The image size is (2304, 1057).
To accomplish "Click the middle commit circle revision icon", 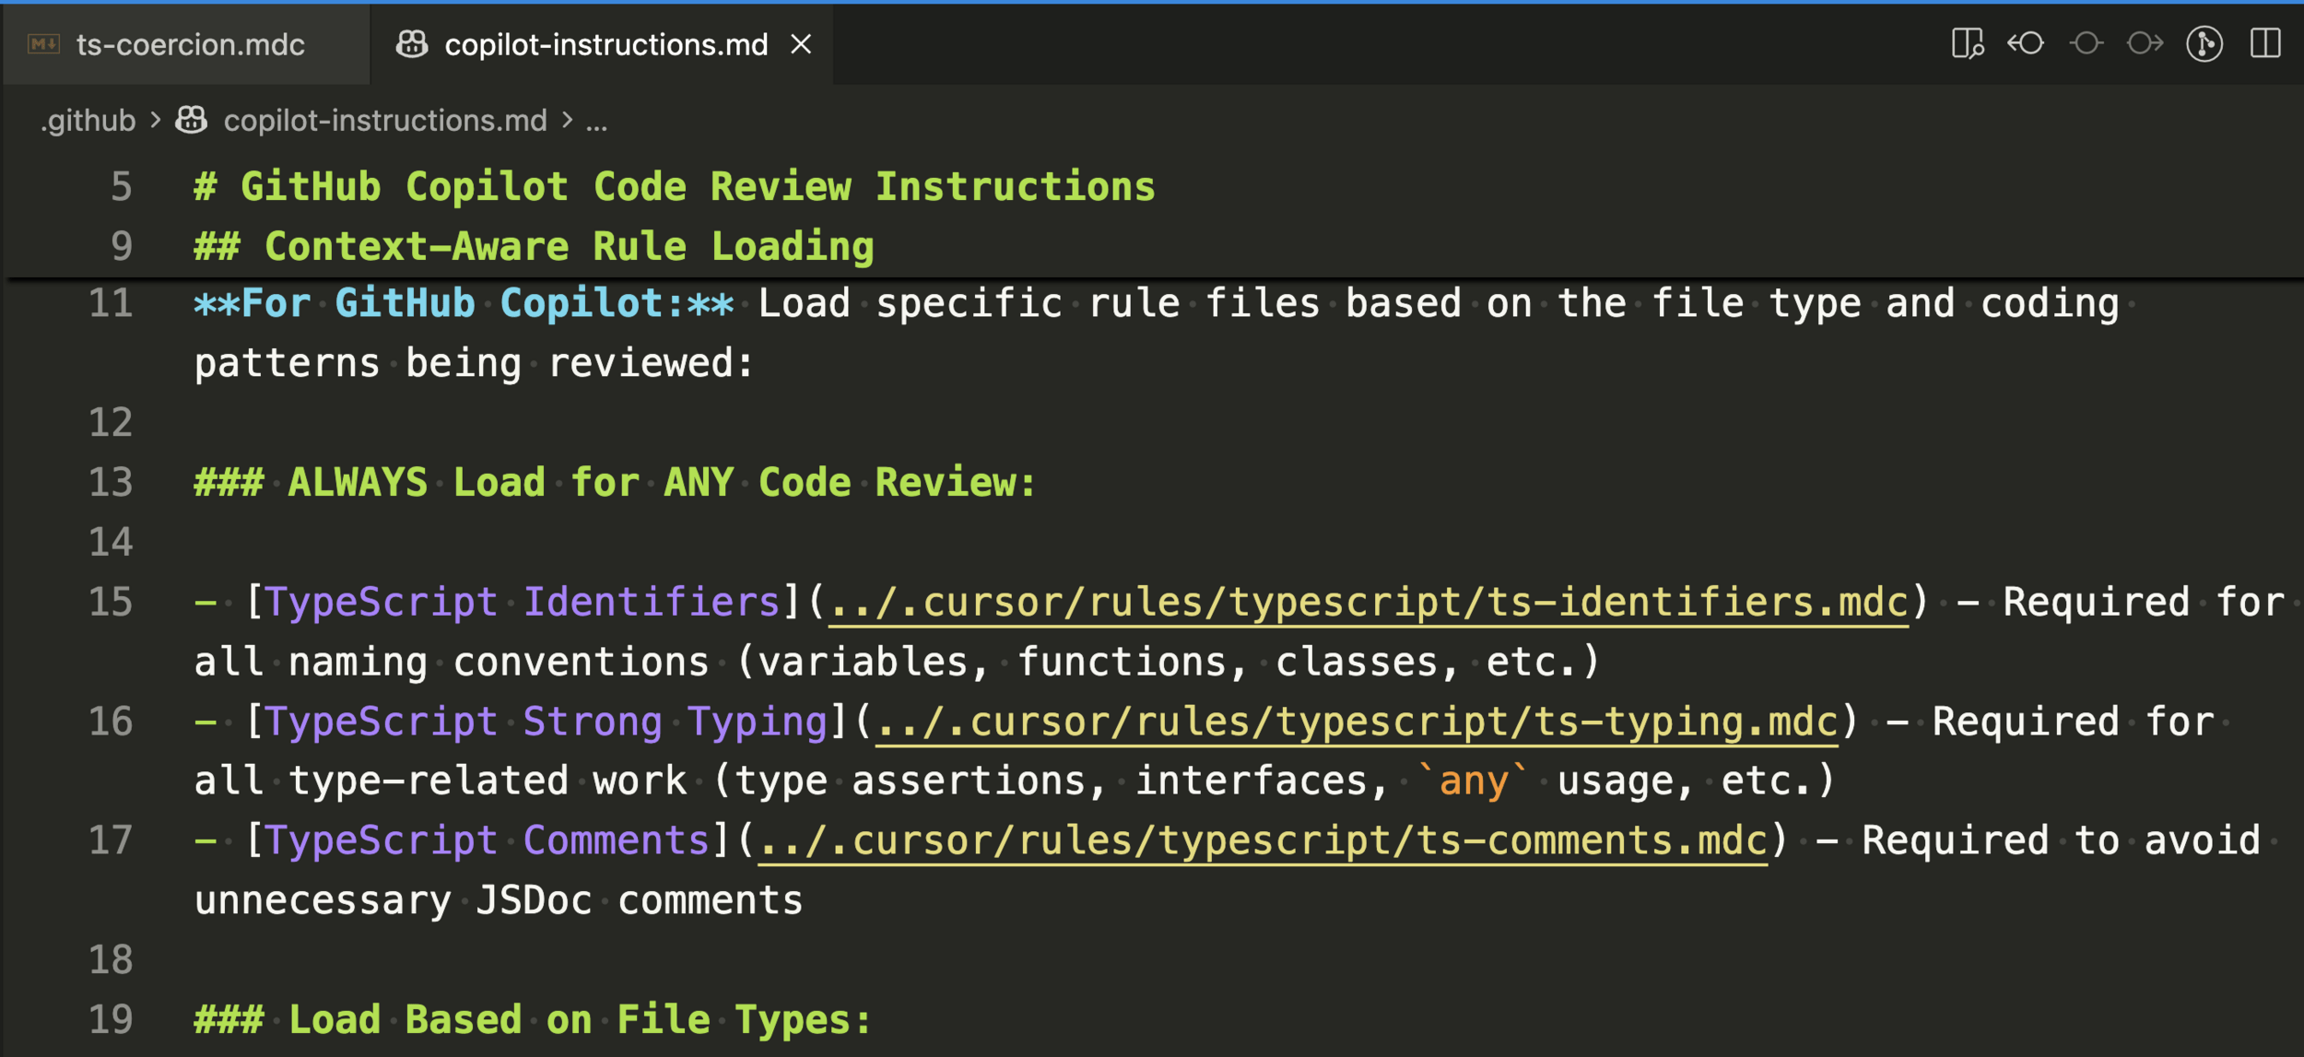I will [x=2086, y=43].
